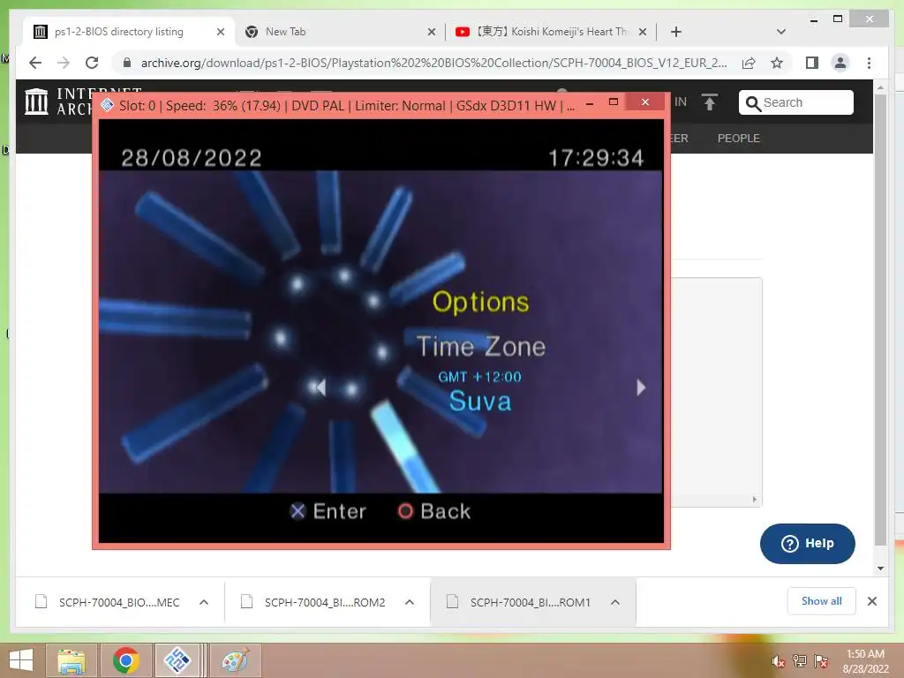
Task: Click the X Enter prompt in PS2 BIOS
Action: click(x=328, y=511)
